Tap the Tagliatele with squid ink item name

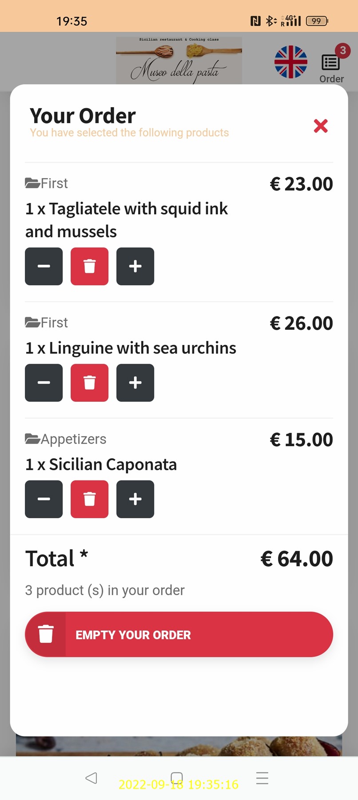point(127,220)
